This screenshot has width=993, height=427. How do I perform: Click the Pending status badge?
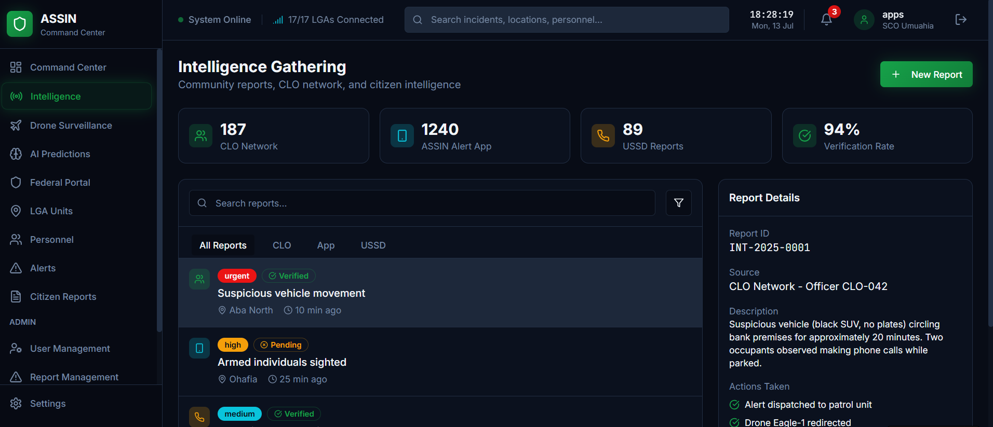tap(281, 345)
